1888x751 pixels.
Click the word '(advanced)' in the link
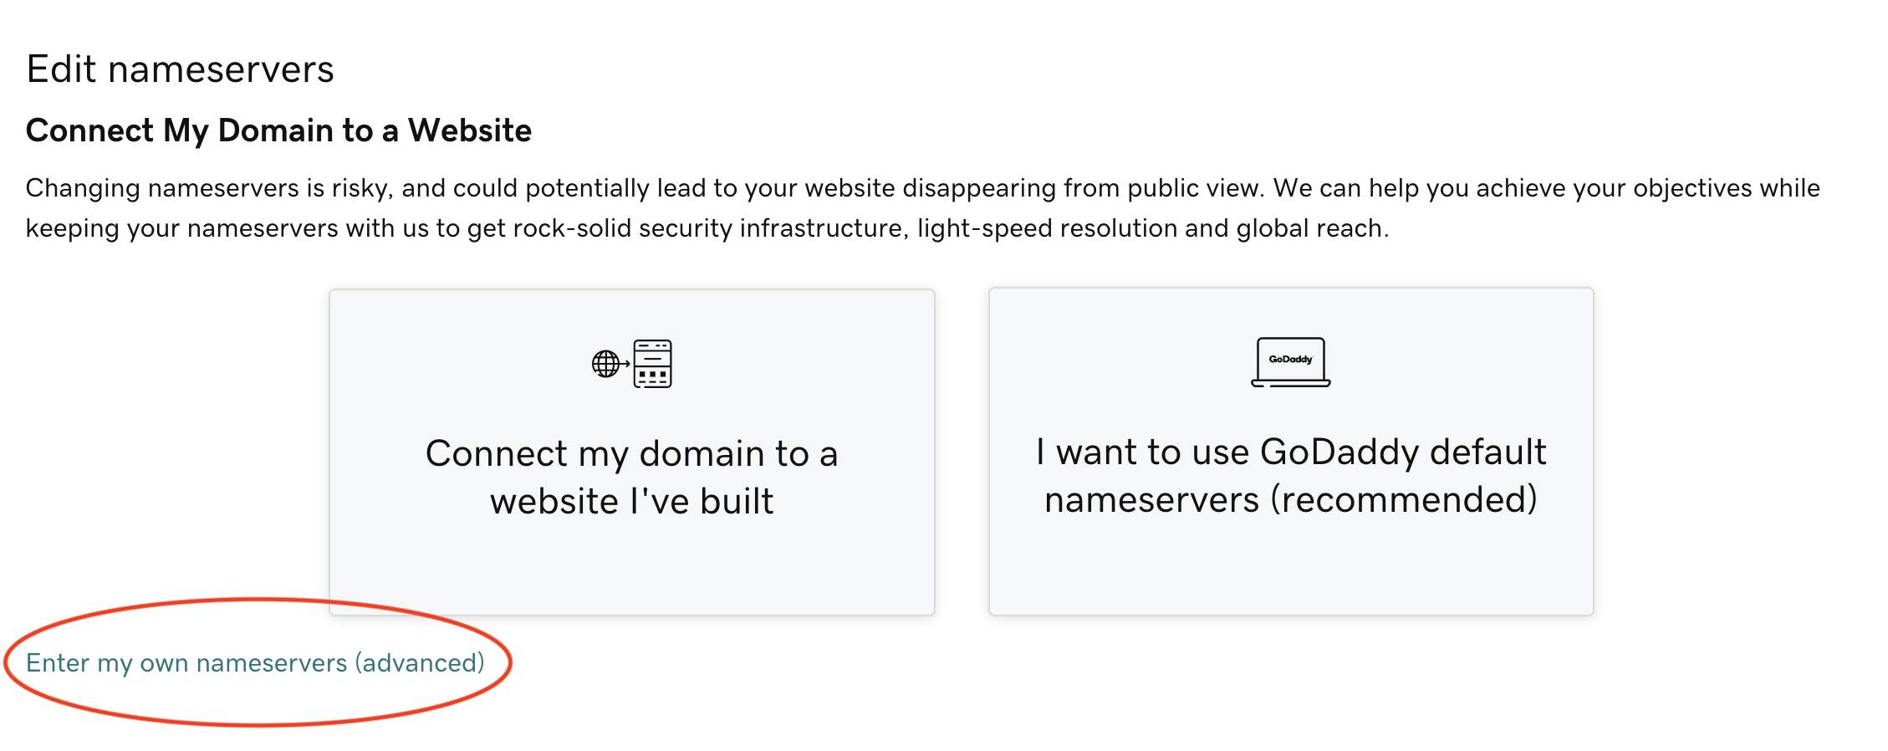[420, 662]
